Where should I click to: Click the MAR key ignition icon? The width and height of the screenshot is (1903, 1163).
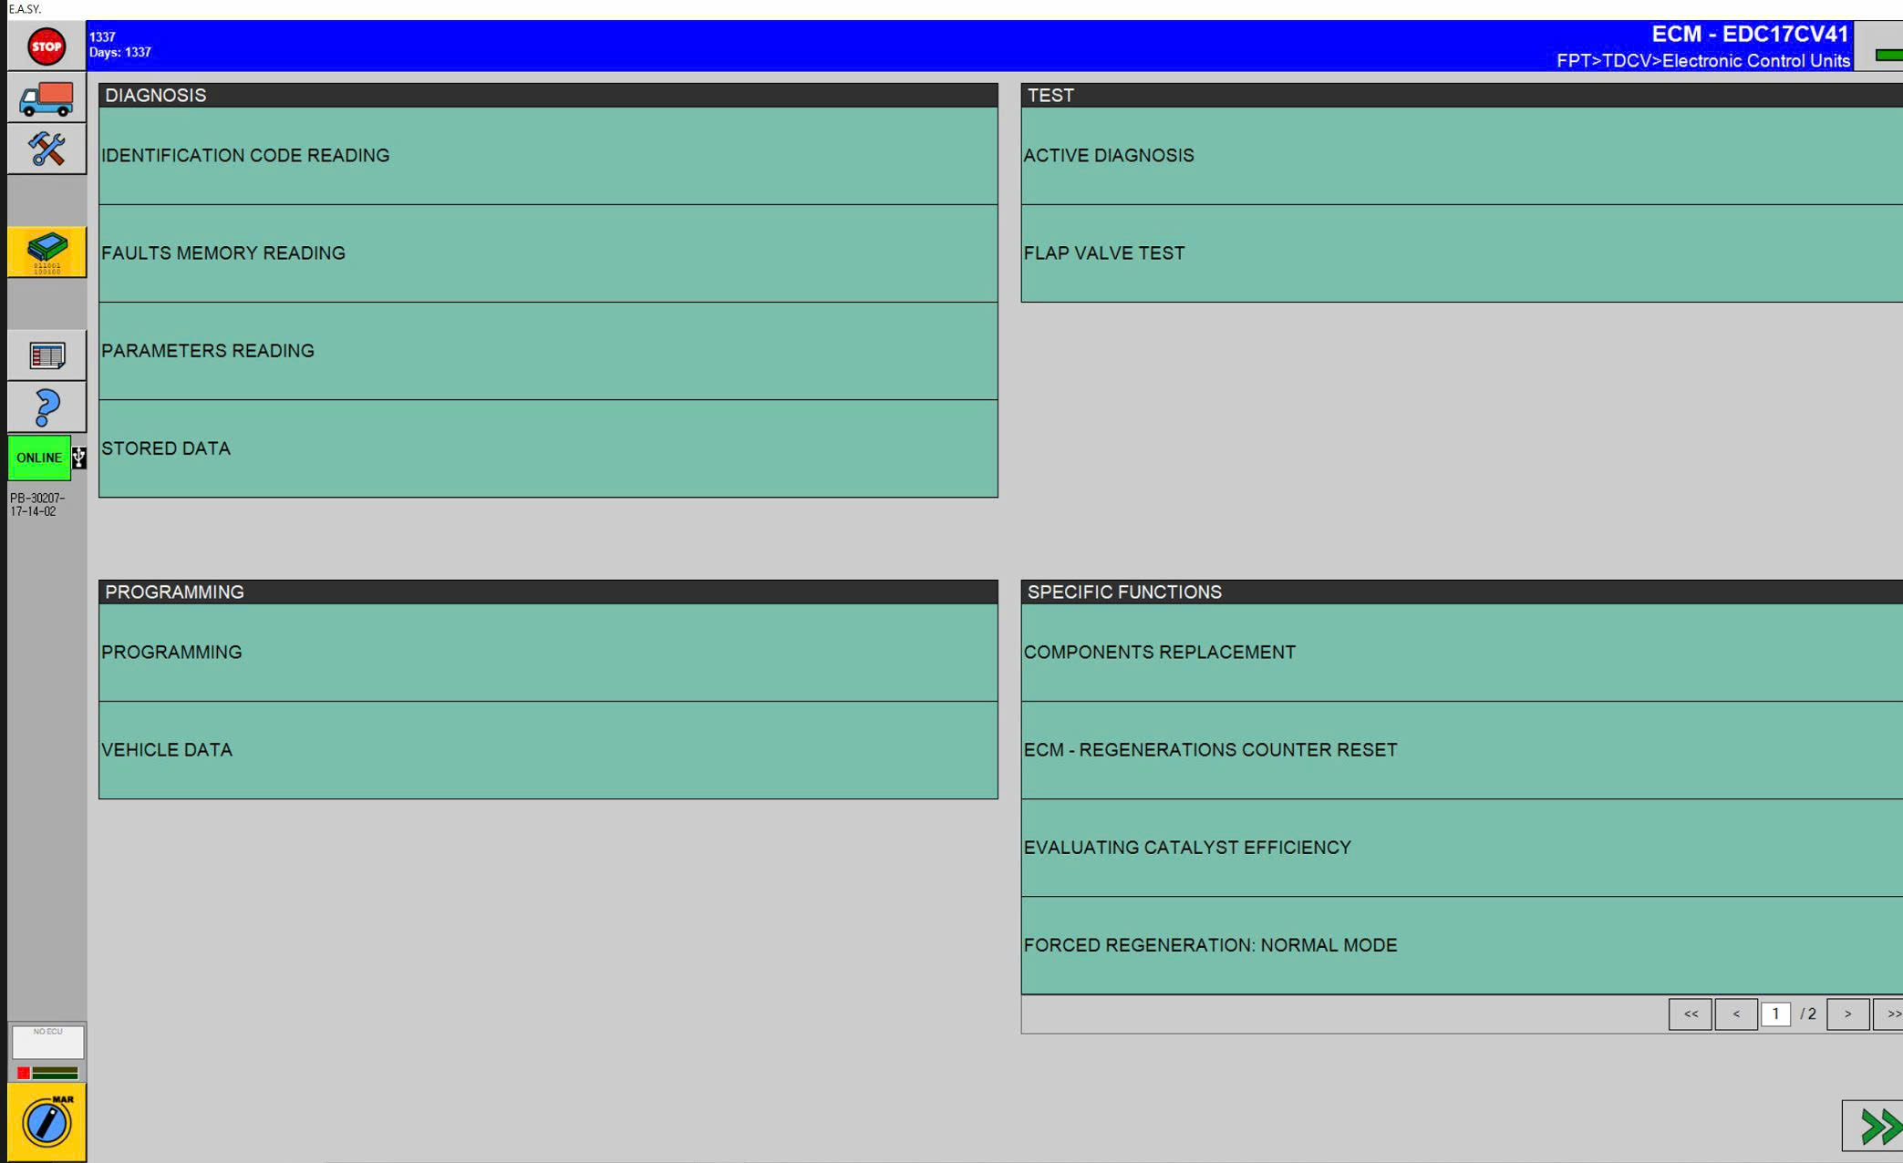tap(47, 1122)
